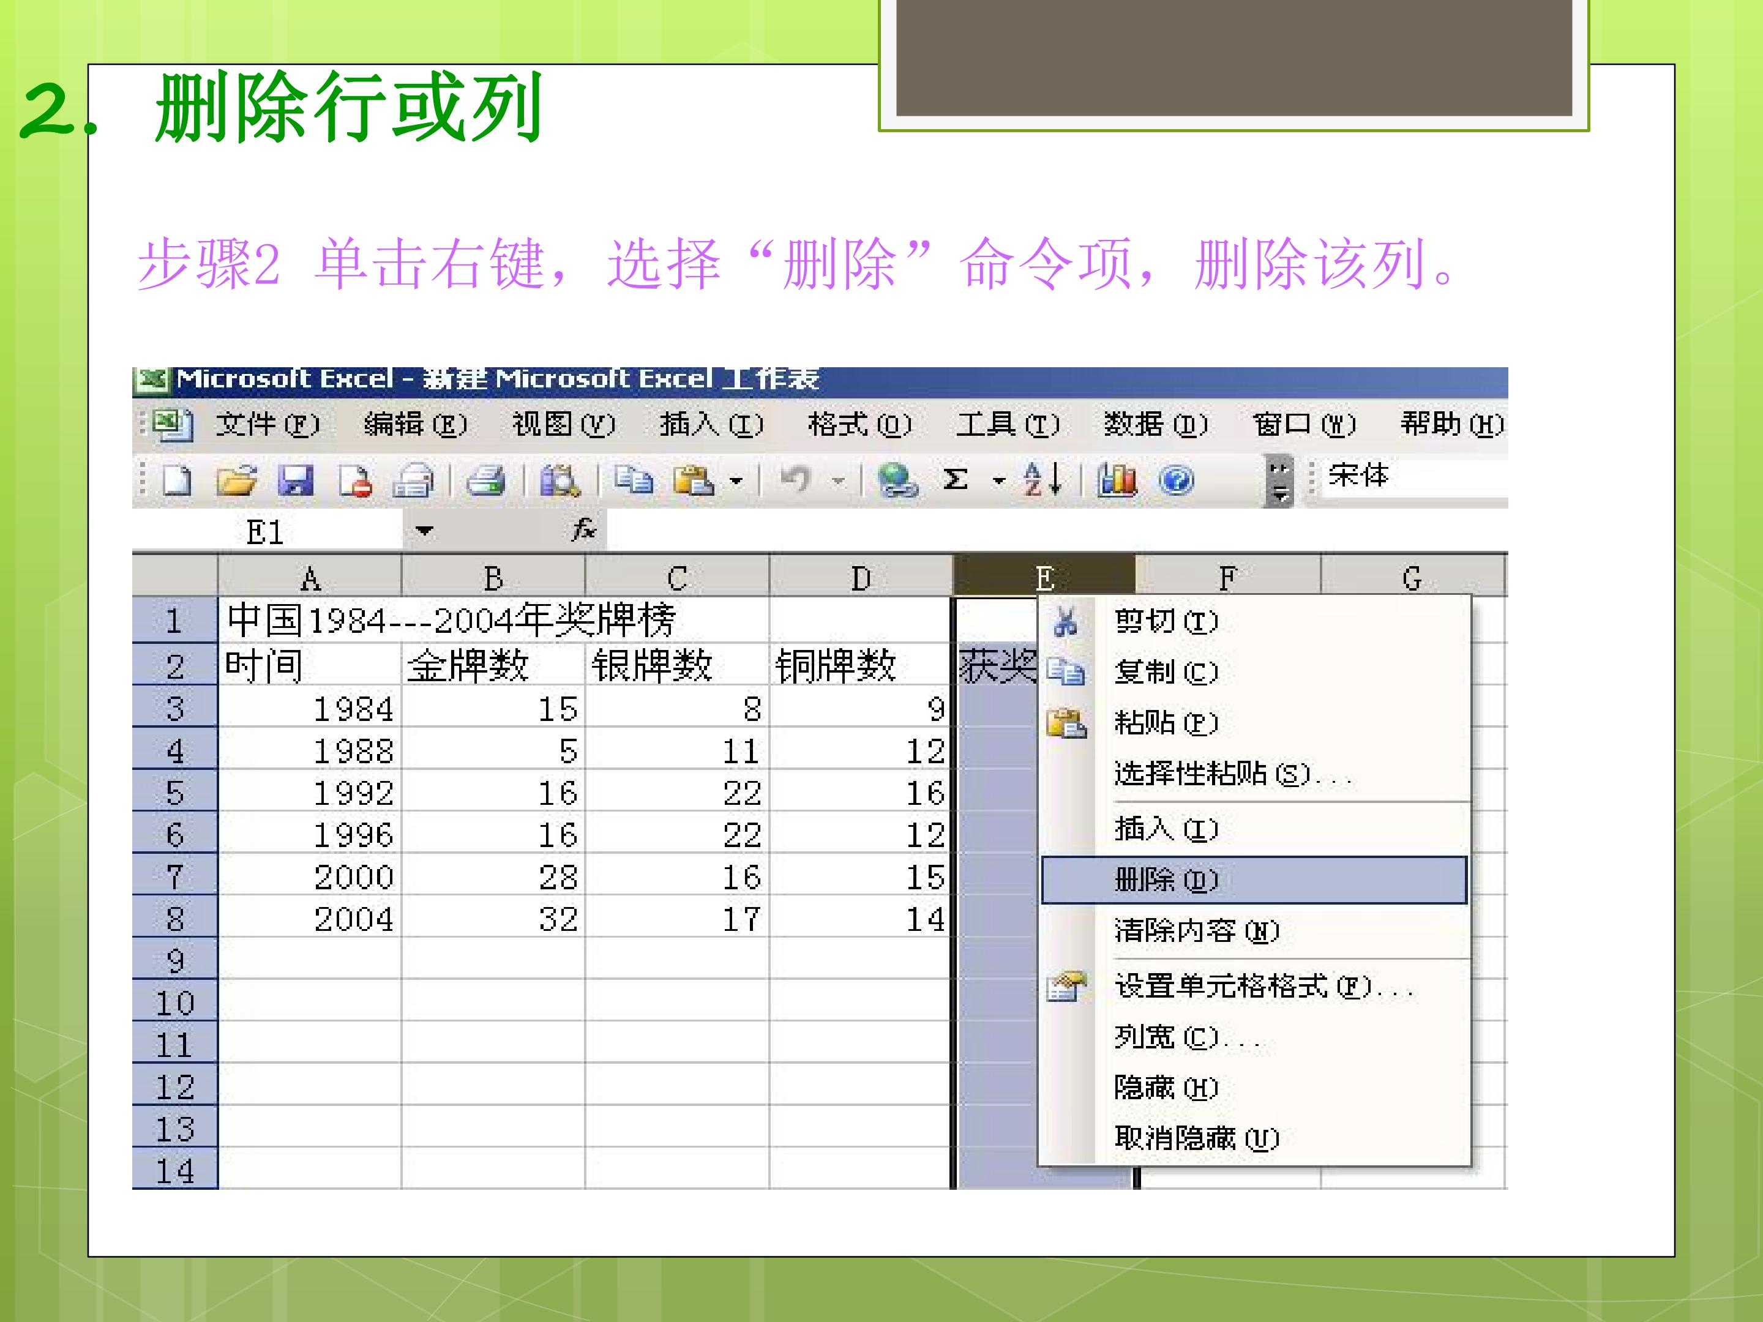
Task: Choose 清除内容(N) in the context menu
Action: 1196,931
